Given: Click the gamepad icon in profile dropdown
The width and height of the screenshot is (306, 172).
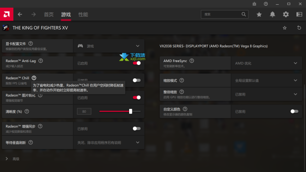Looking at the screenshot, I should (80, 46).
